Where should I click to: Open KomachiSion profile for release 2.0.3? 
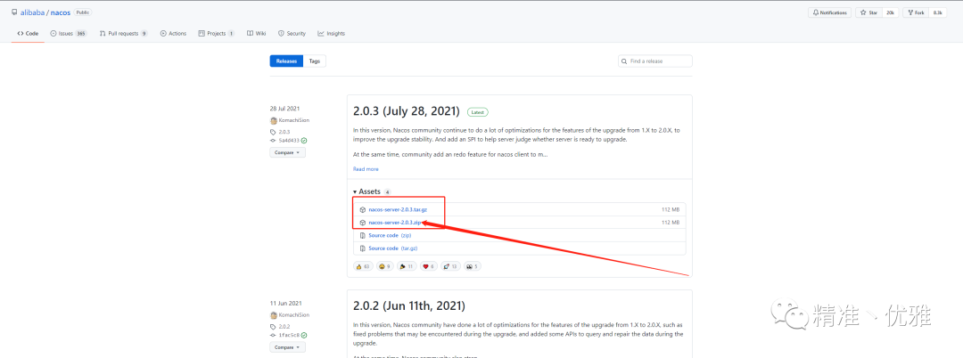[293, 120]
